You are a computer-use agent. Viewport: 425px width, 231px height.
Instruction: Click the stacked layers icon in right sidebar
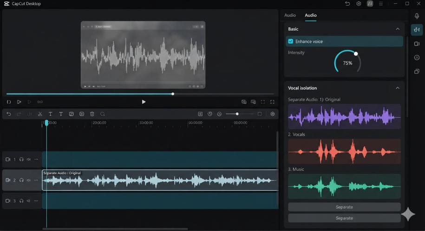point(417,71)
